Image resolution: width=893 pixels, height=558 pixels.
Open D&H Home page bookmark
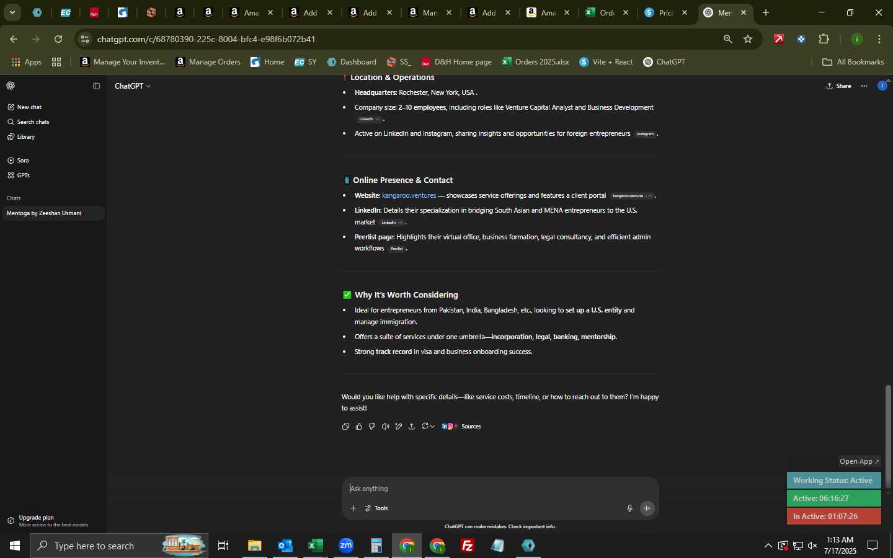[x=456, y=62]
